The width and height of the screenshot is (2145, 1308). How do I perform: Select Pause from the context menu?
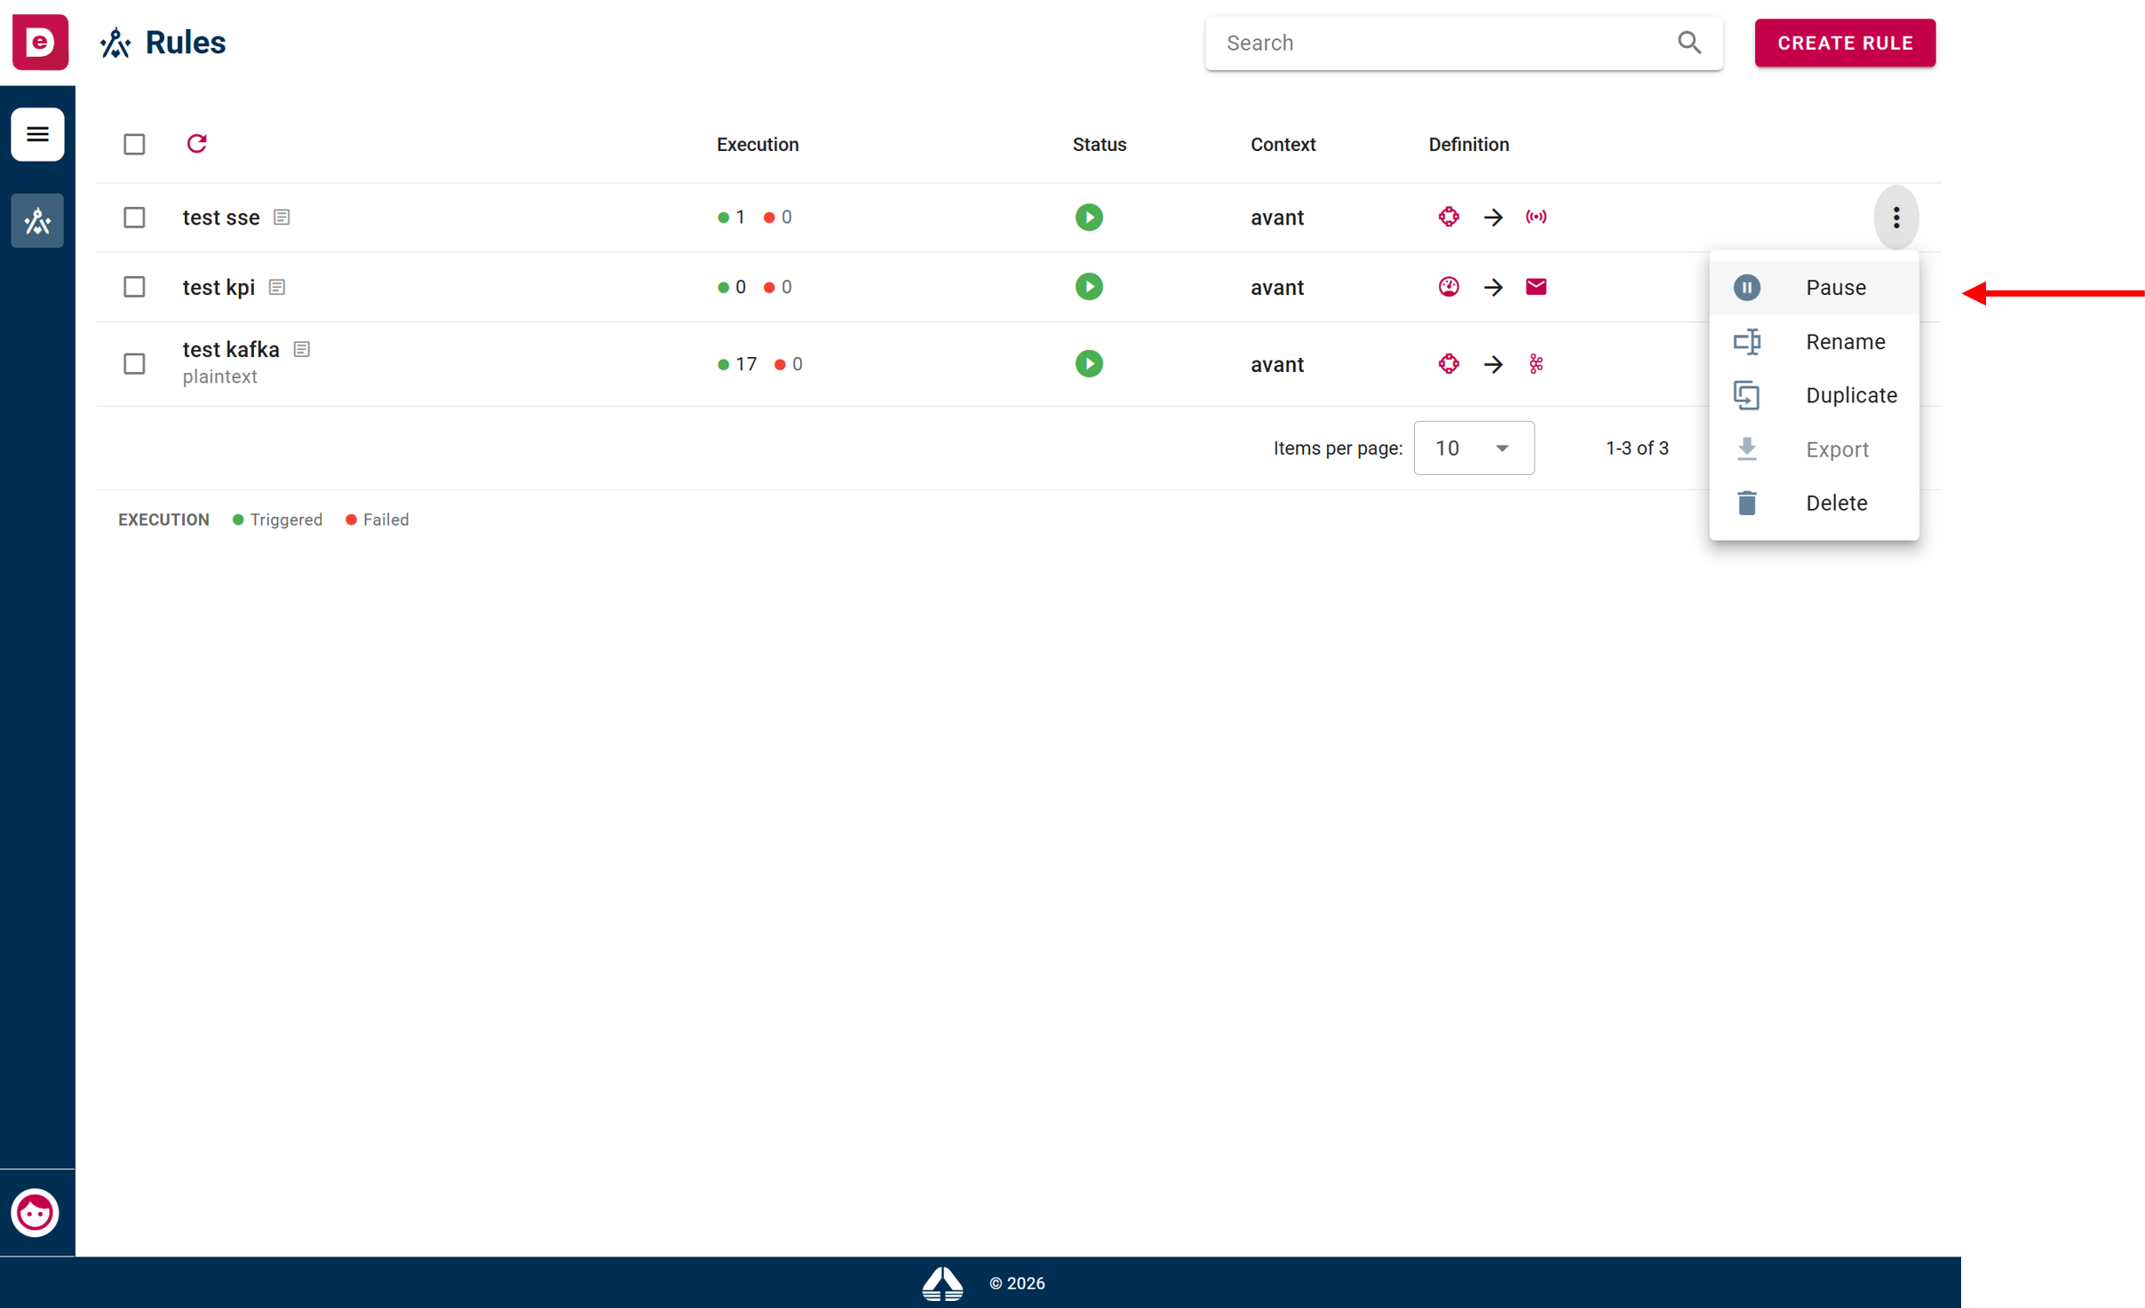[x=1814, y=288]
